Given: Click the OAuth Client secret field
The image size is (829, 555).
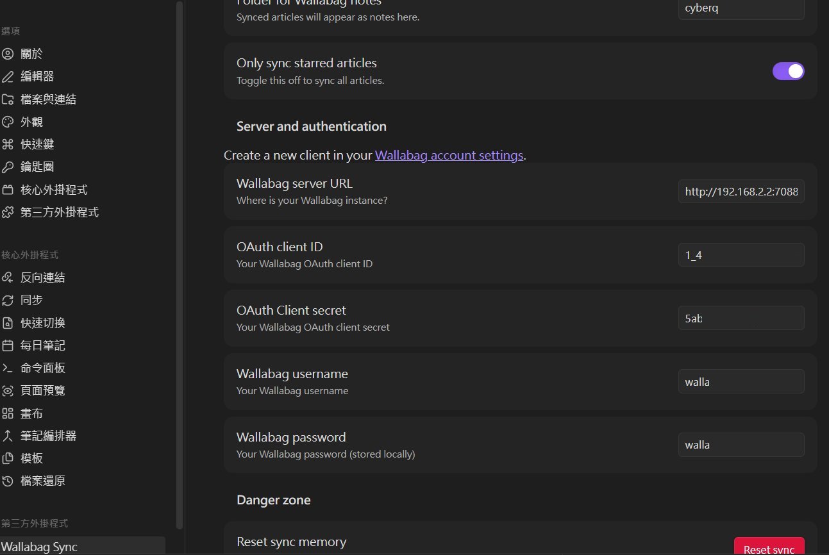Looking at the screenshot, I should (x=741, y=319).
